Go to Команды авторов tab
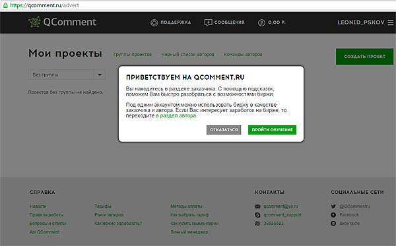Screen dimensions: 396x246 click(x=243, y=55)
